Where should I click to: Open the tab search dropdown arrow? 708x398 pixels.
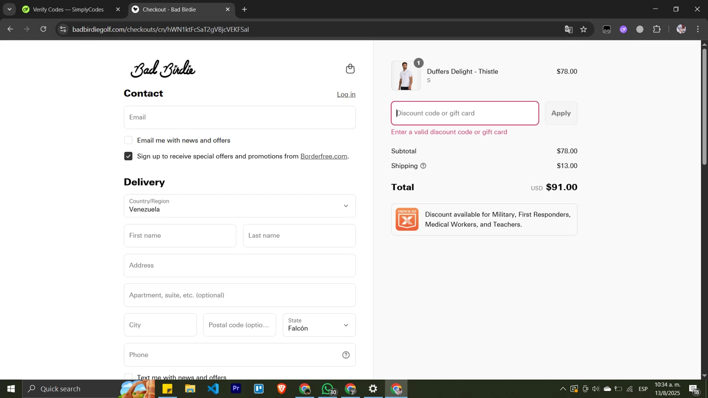coord(9,9)
